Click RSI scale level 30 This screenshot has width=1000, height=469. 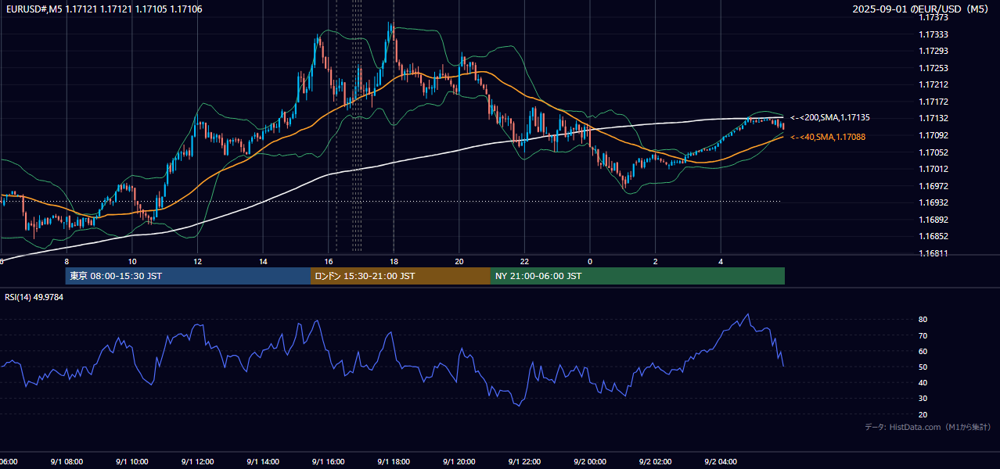[x=923, y=398]
